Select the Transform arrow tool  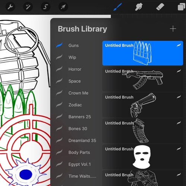tap(63, 7)
